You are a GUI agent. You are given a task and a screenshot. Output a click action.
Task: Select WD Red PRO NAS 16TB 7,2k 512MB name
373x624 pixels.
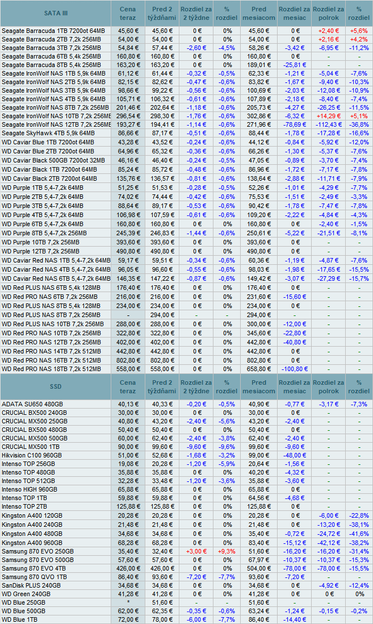tap(51, 360)
